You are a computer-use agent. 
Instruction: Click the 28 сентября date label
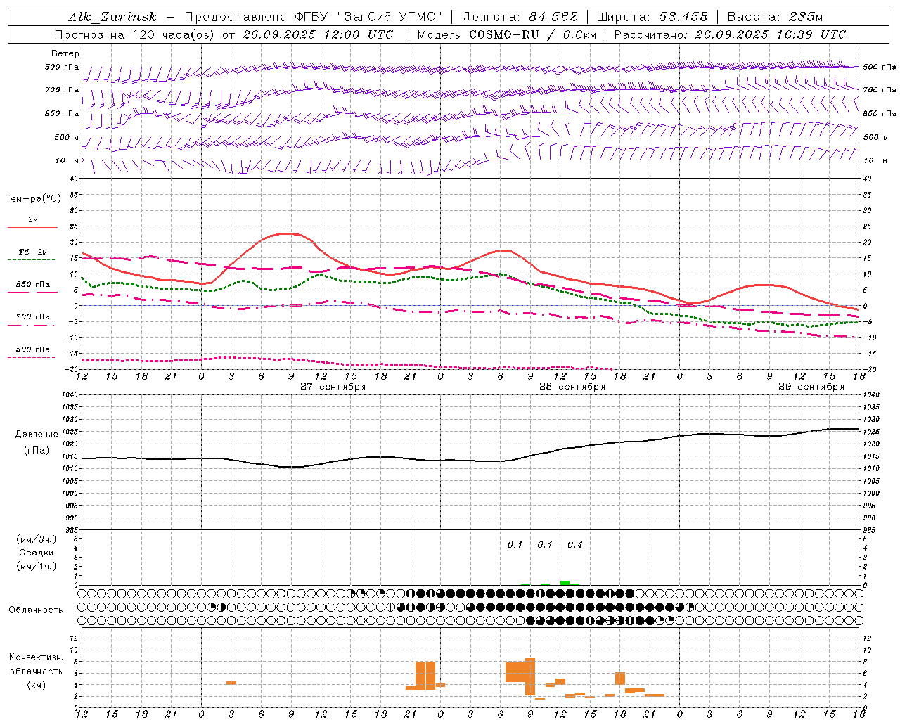[572, 387]
